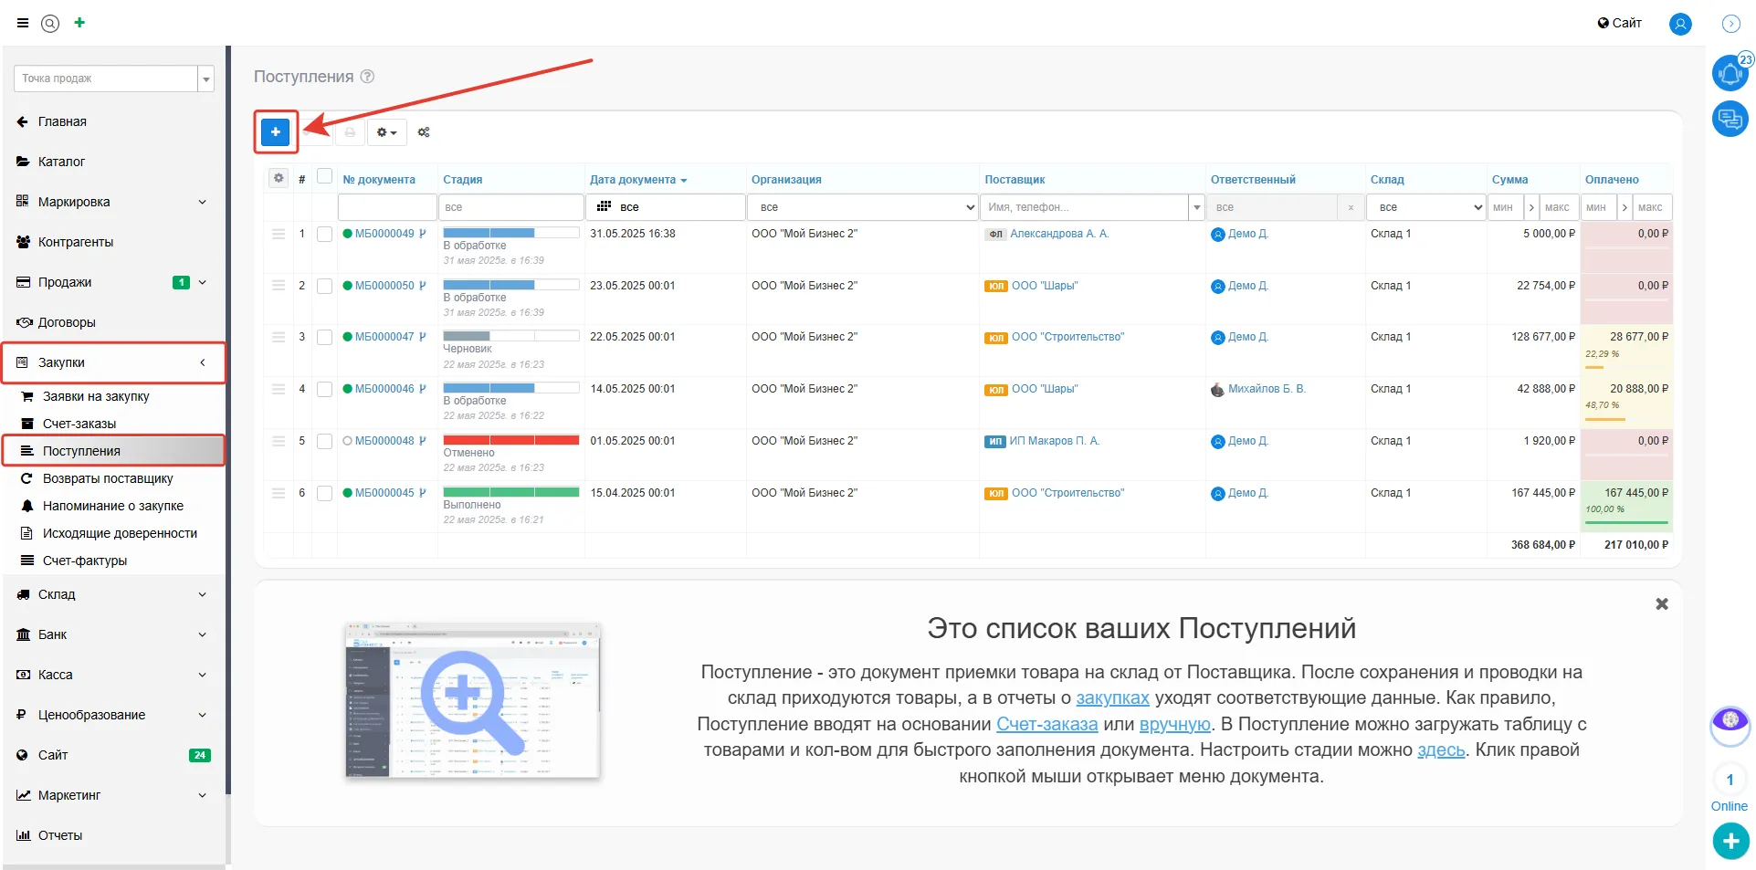
Task: Click the user profile avatar icon
Action: [x=1679, y=24]
